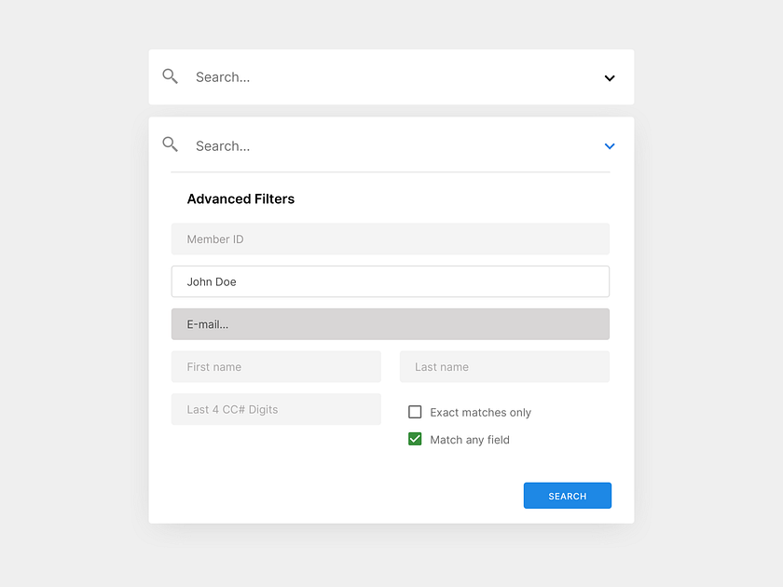This screenshot has width=783, height=587.
Task: Click the blue chevron icon next to the lower search field
Action: (x=610, y=146)
